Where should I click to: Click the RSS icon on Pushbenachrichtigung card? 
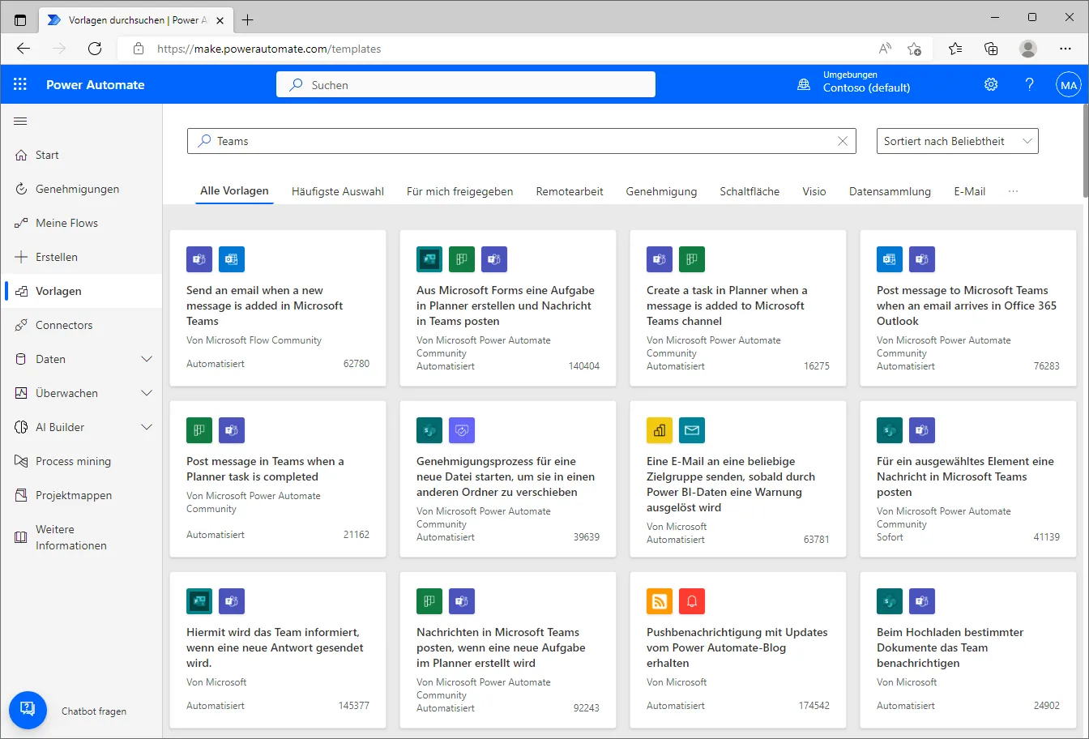[660, 601]
